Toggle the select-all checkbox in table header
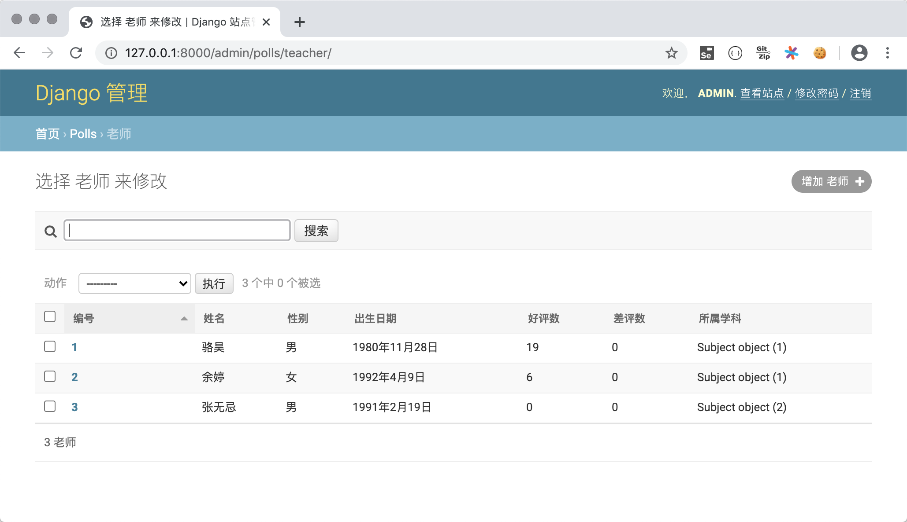Screen dimensions: 907x522 click(50, 316)
